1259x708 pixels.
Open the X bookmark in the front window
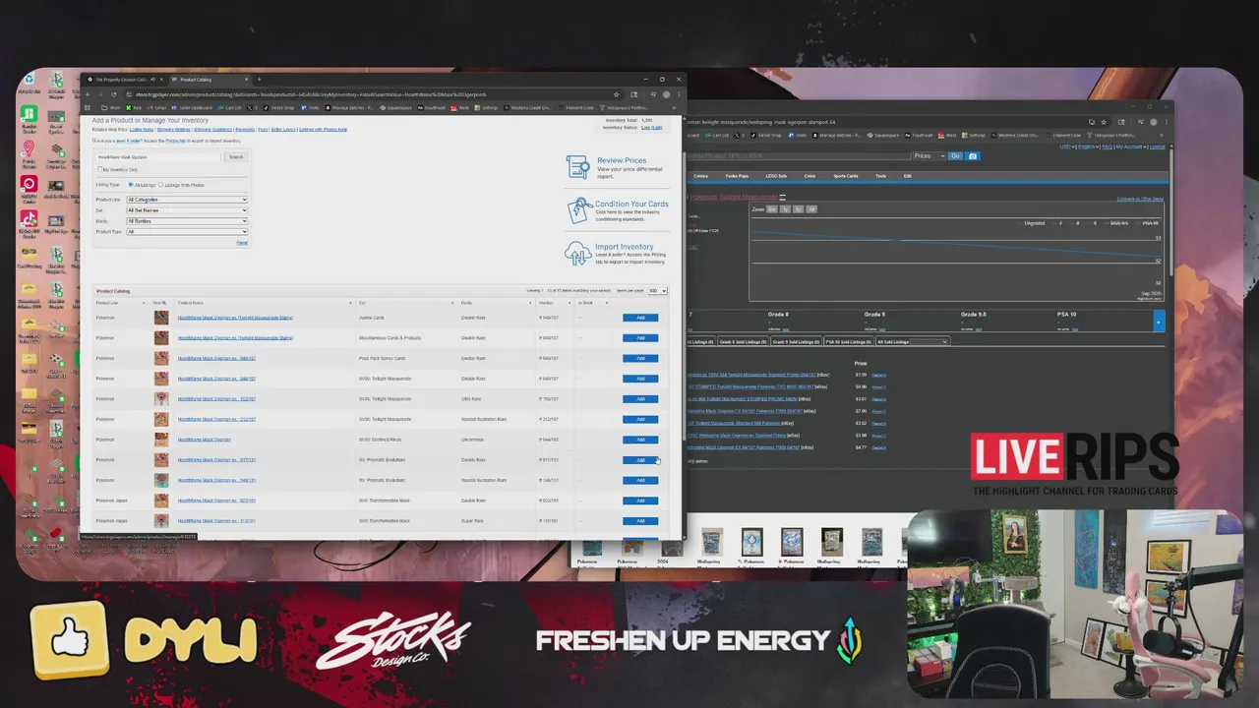(253, 108)
